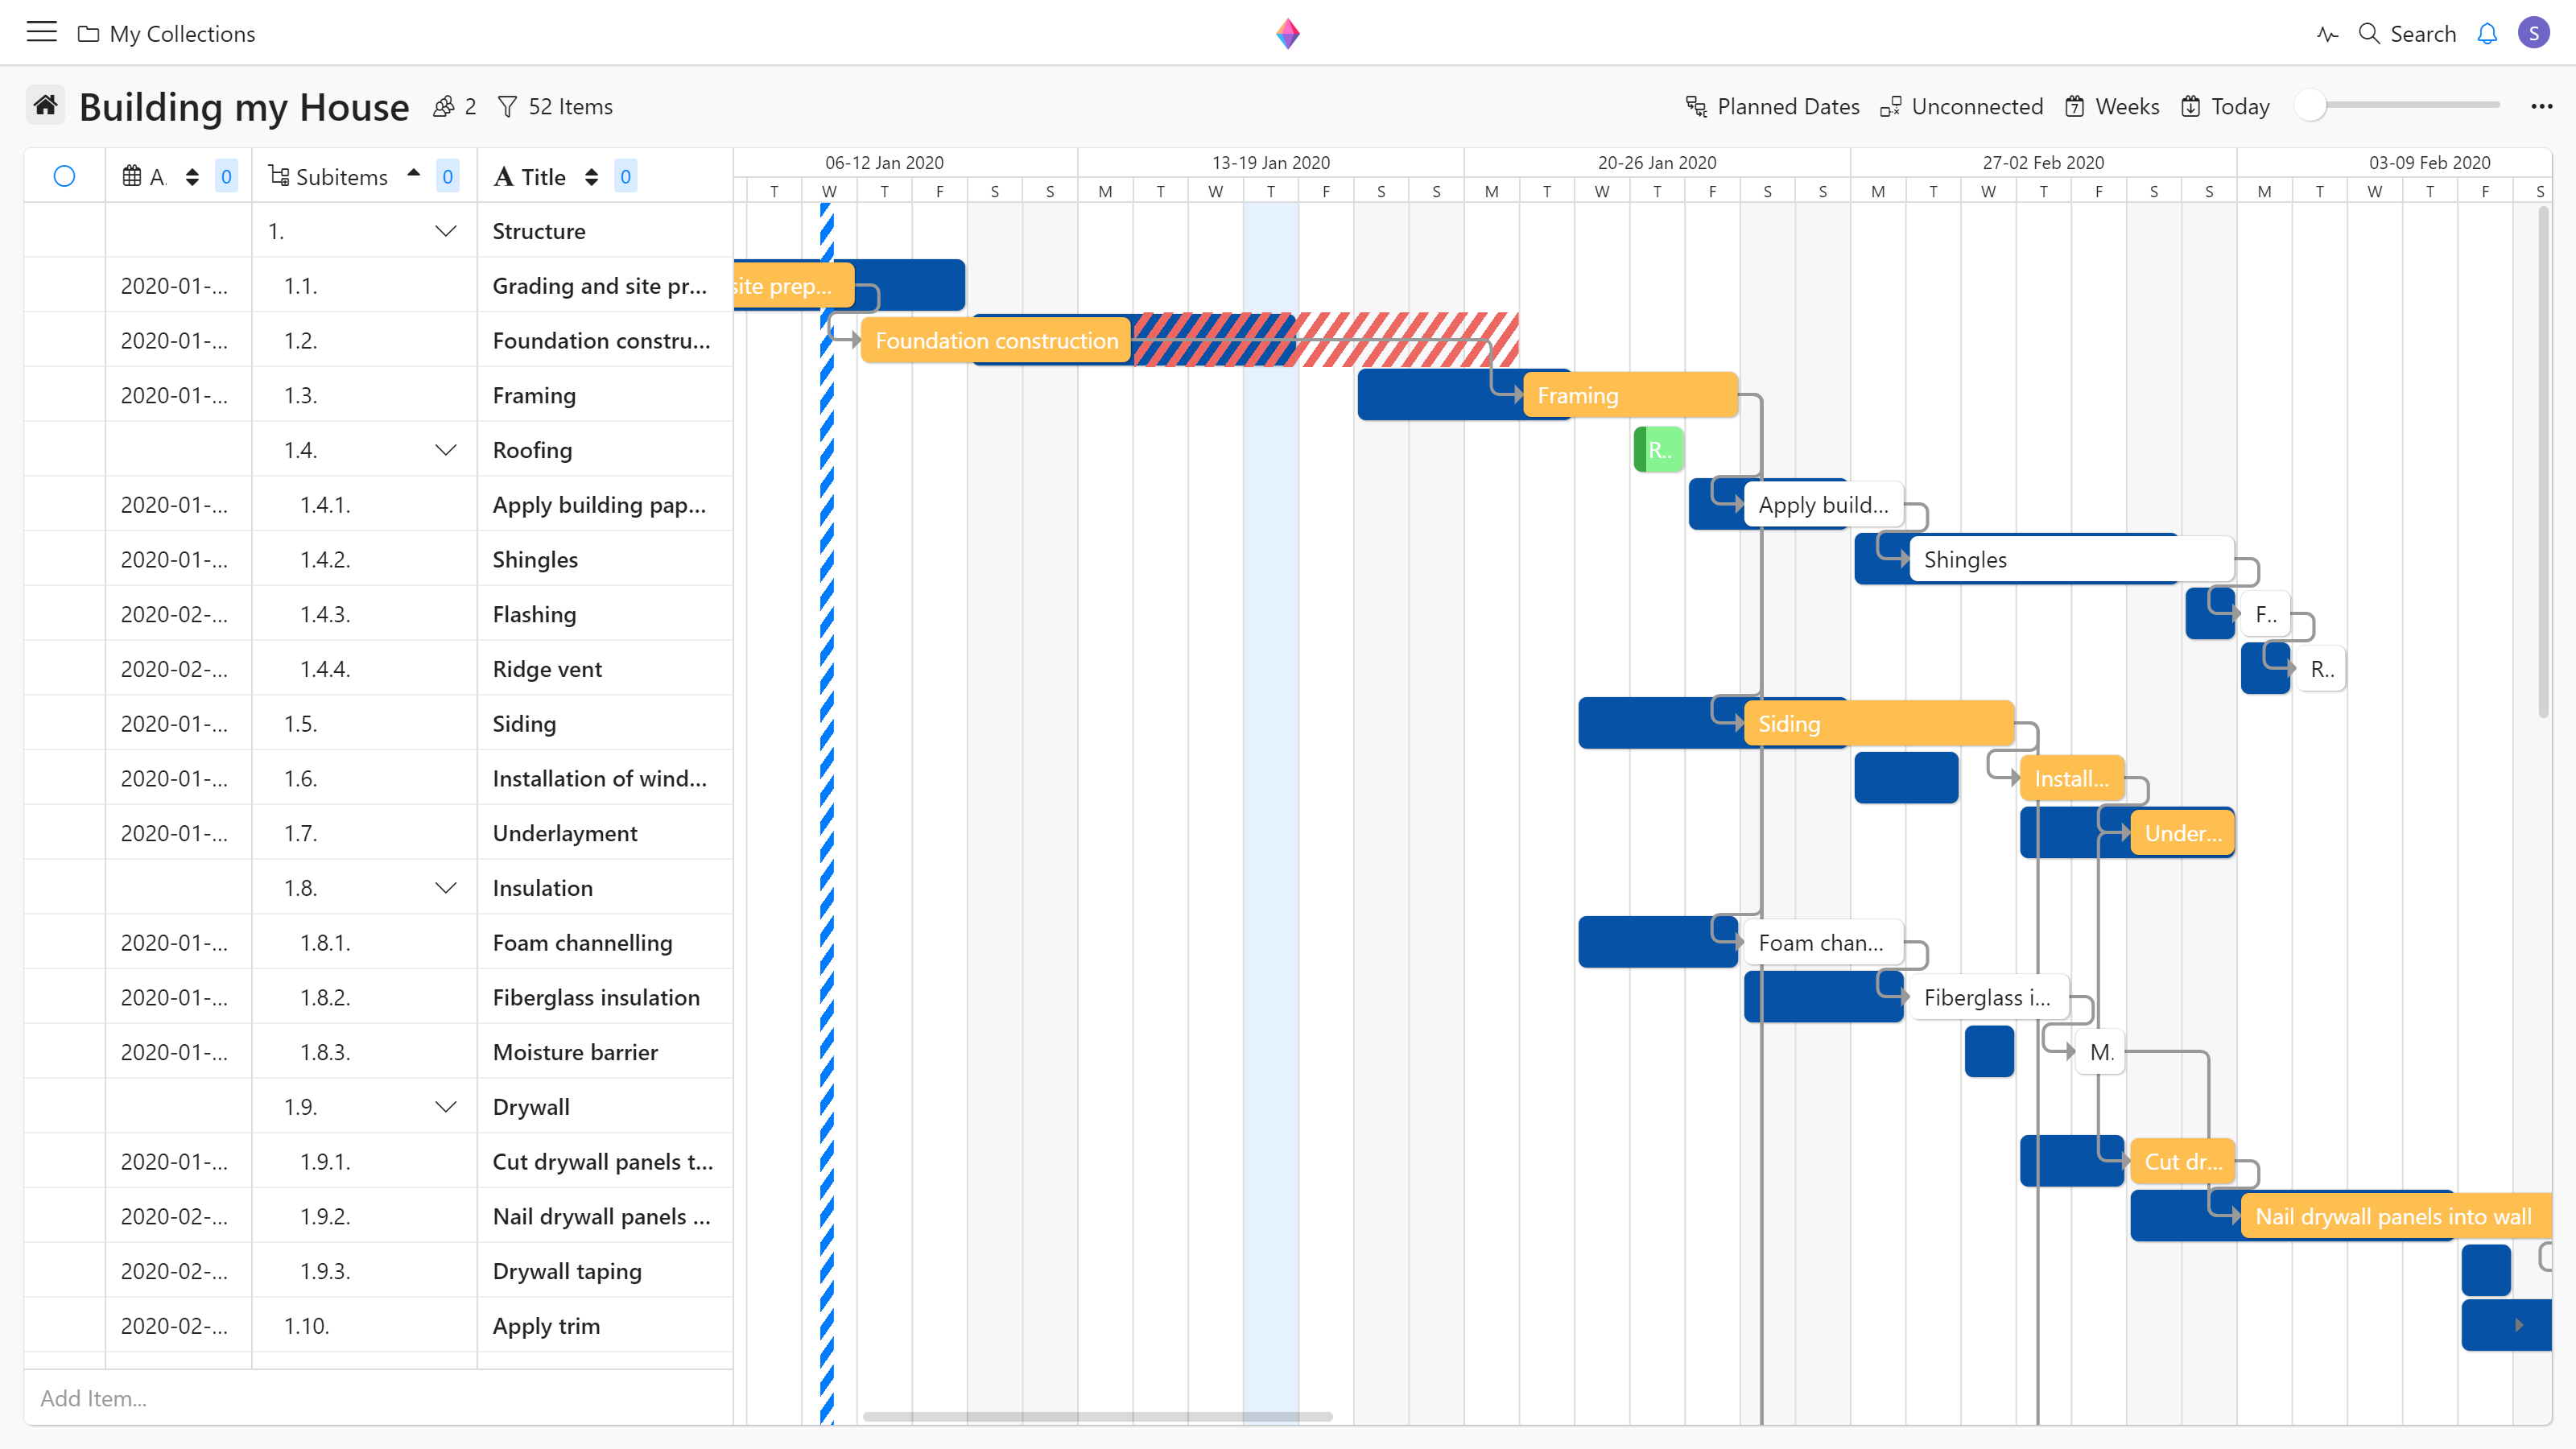Open the user avatar S
The width and height of the screenshot is (2576, 1449).
(2533, 33)
